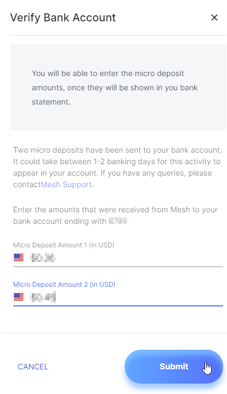
Task: Select the Verify Bank Account title
Action: [63, 18]
